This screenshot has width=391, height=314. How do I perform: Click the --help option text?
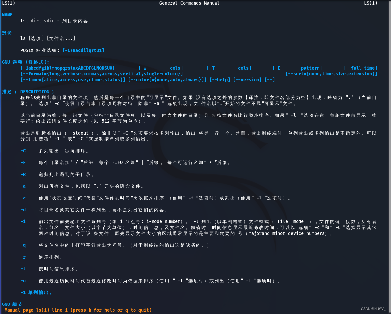tap(220, 80)
